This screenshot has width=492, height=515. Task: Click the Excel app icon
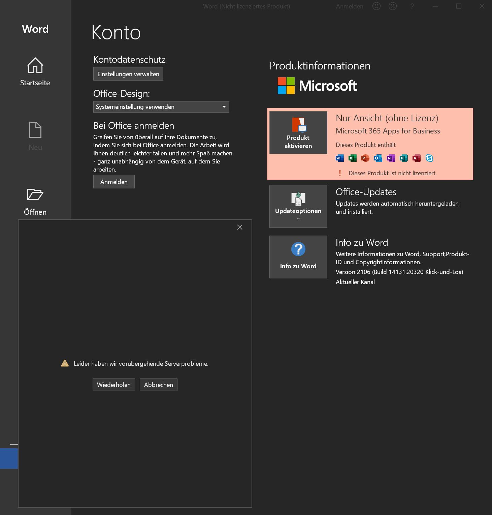353,158
